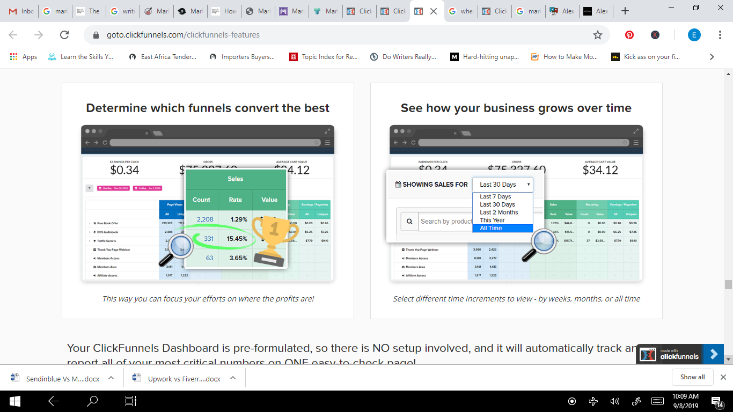This screenshot has height=412, width=733.
Task: Open the downloaded Upwork vs Fiverr docx file
Action: coord(178,378)
